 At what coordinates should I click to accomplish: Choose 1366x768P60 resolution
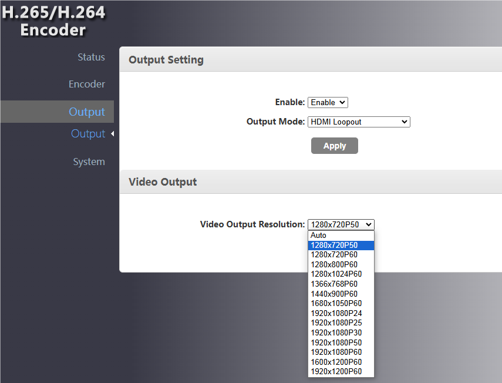pos(341,284)
